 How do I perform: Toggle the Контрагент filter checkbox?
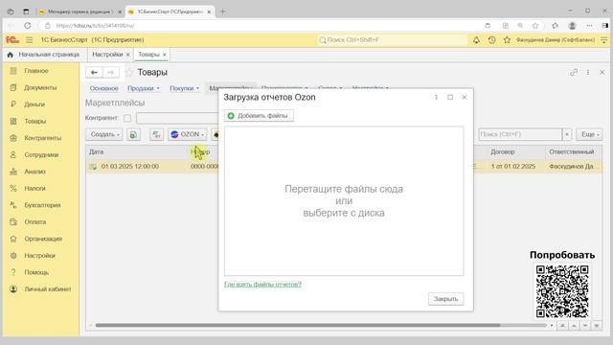tap(127, 118)
